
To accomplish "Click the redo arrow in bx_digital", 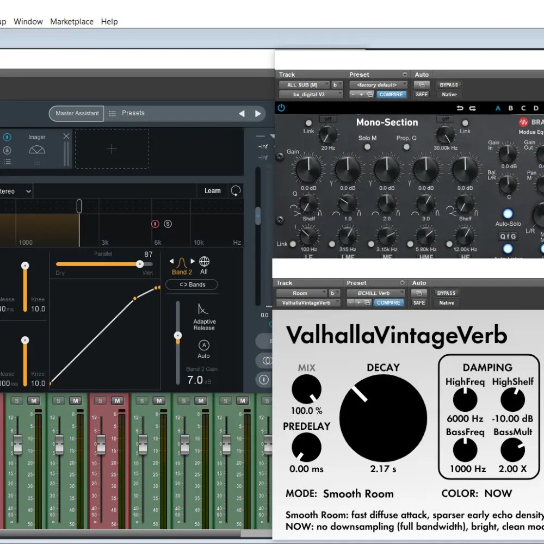I will [473, 108].
